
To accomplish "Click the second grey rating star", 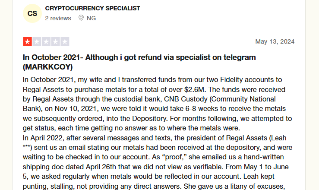I will 37,41.
